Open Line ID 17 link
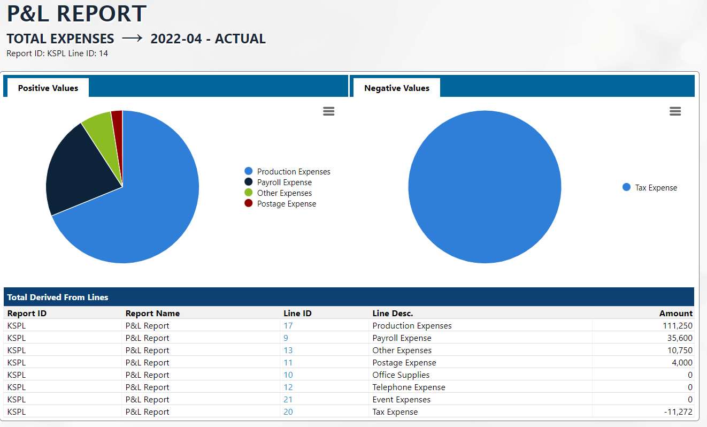The height and width of the screenshot is (427, 707). 288,326
